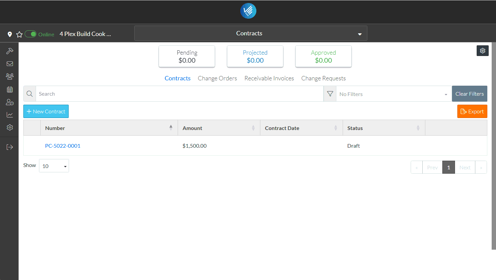The image size is (496, 280).
Task: Sort the table by Amount column
Action: pos(219,128)
